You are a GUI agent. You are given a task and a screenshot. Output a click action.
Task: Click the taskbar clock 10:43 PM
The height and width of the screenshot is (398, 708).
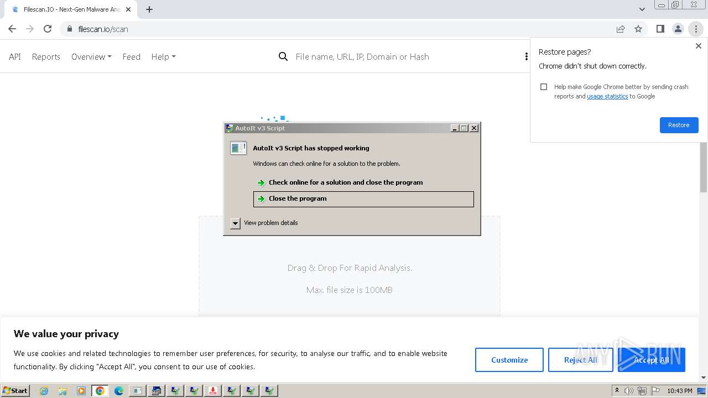click(x=679, y=391)
